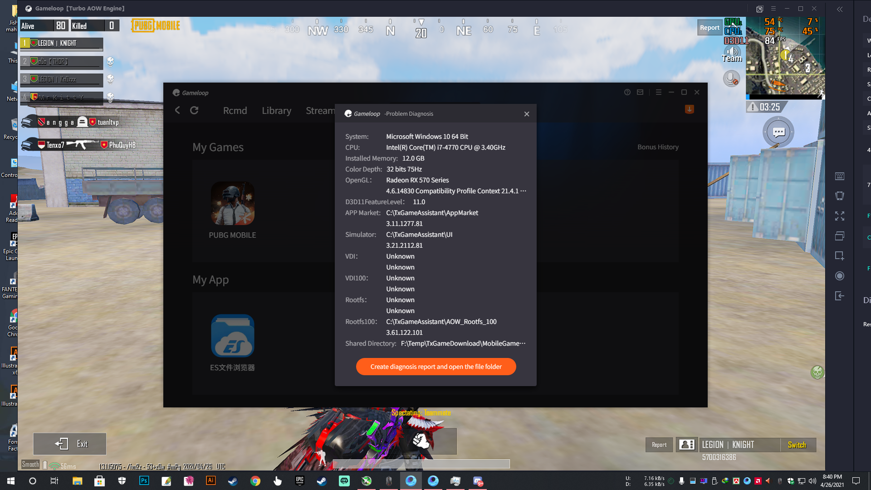This screenshot has height=490, width=871.
Task: Switch to the Library tab
Action: [276, 111]
